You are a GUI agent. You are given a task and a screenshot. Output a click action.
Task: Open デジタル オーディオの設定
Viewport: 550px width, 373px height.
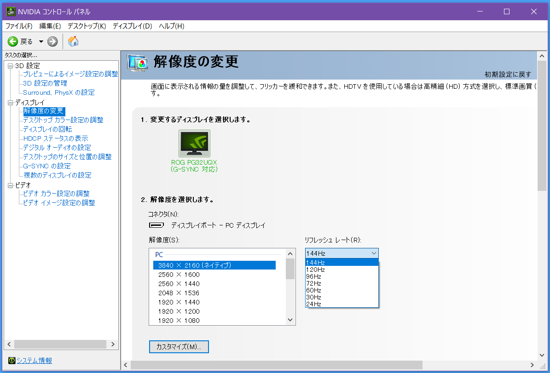[57, 148]
